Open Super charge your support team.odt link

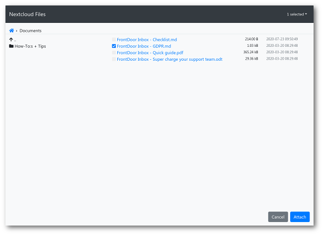pos(169,59)
